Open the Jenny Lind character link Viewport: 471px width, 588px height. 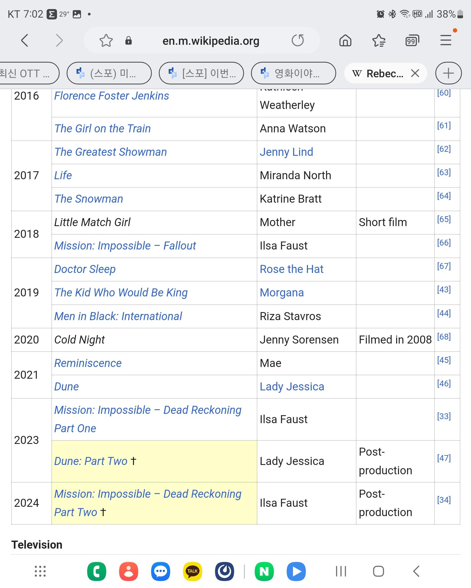[286, 152]
